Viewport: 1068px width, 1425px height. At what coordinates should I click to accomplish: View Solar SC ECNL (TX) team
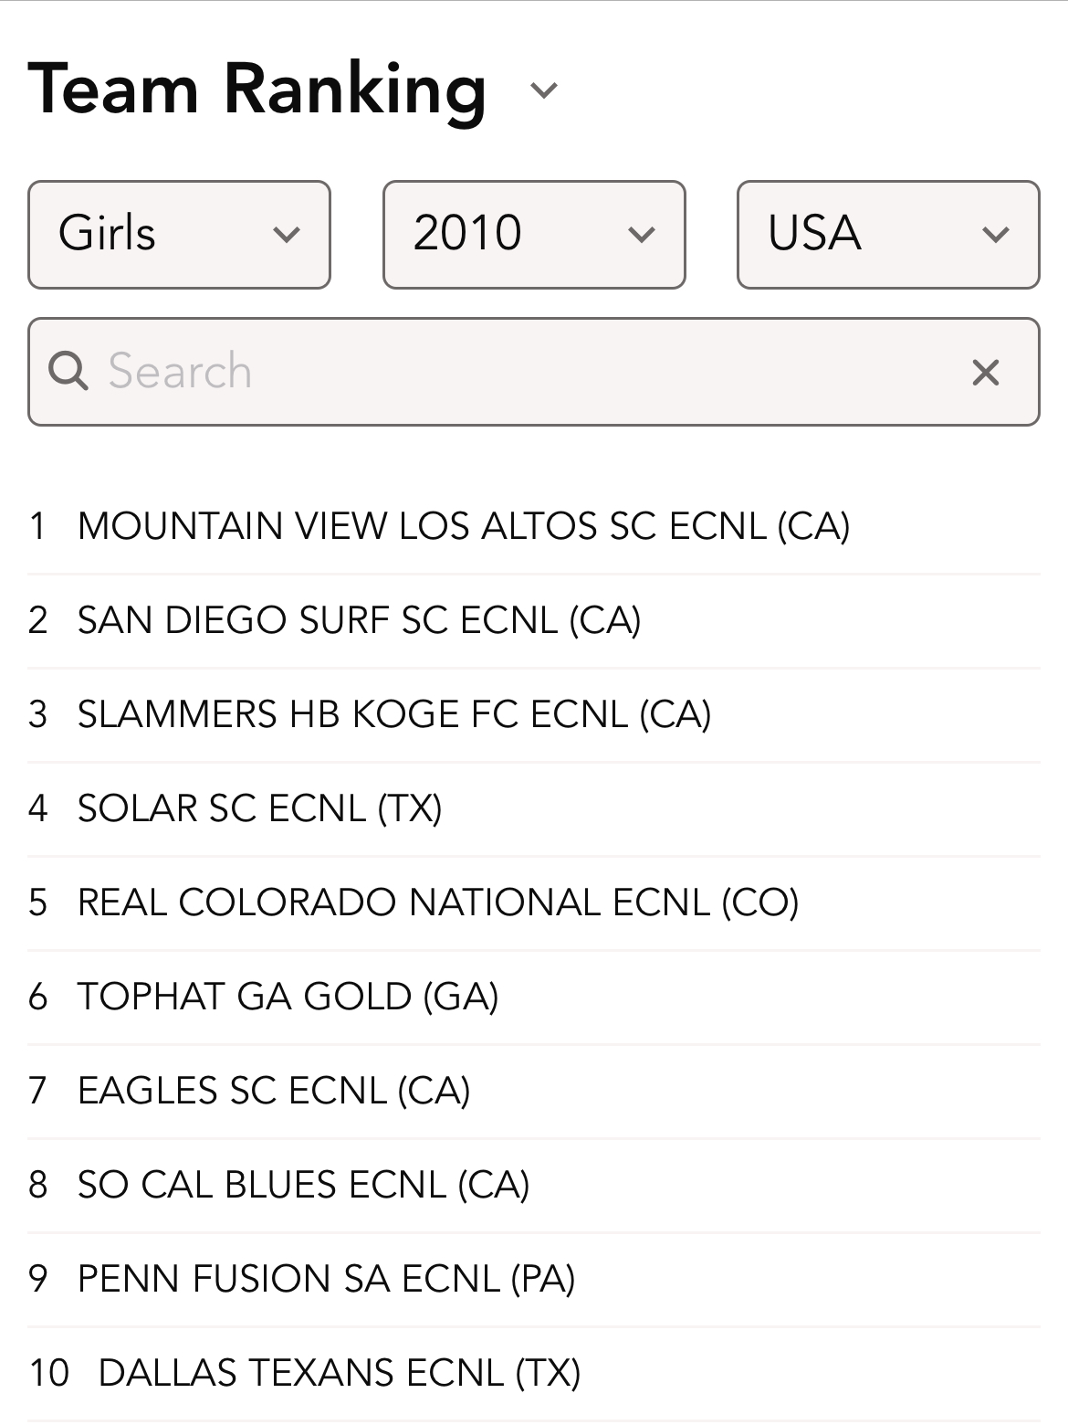pyautogui.click(x=259, y=808)
